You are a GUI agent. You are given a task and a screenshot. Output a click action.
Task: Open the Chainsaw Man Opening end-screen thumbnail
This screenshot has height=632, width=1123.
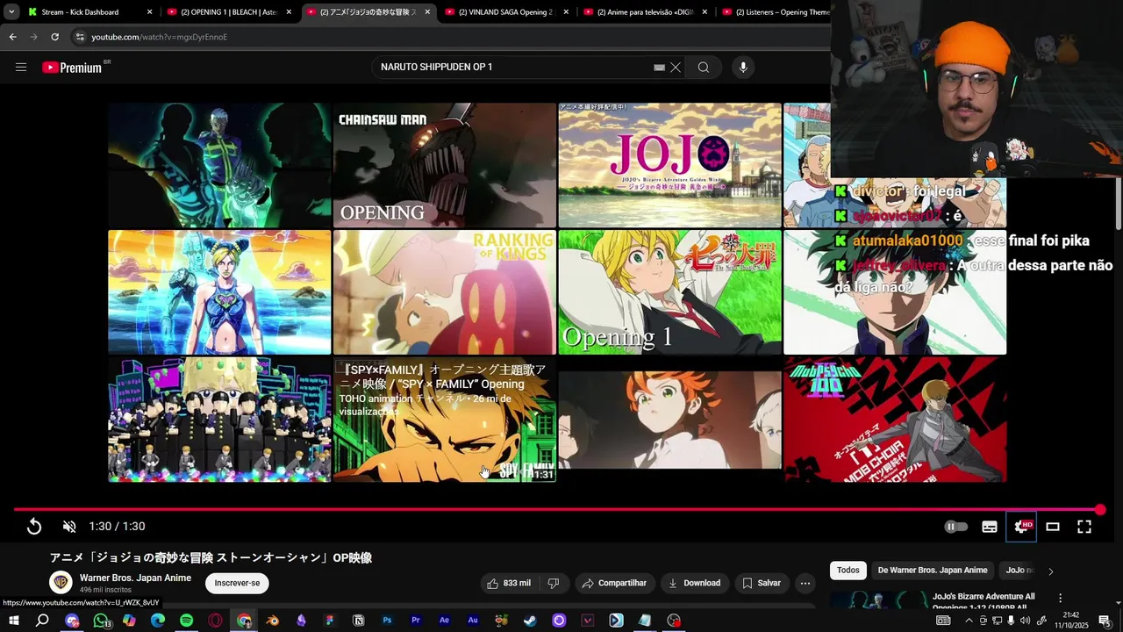click(445, 166)
